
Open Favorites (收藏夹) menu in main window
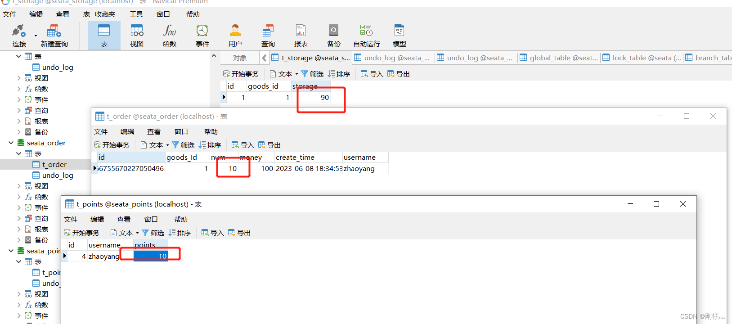(x=105, y=14)
